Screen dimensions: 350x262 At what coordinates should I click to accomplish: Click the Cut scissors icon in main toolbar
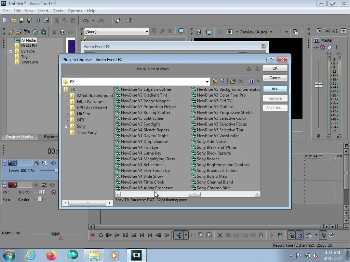[57, 20]
